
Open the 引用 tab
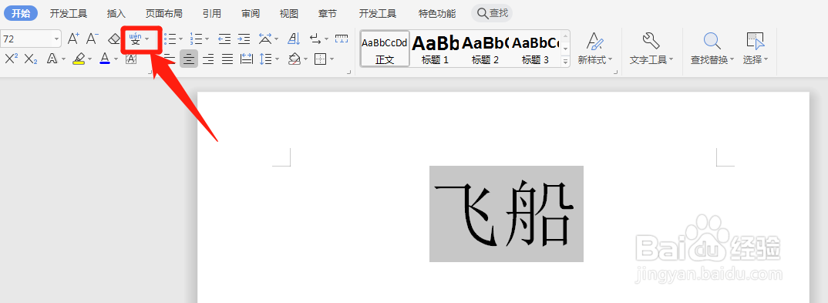[x=212, y=13]
